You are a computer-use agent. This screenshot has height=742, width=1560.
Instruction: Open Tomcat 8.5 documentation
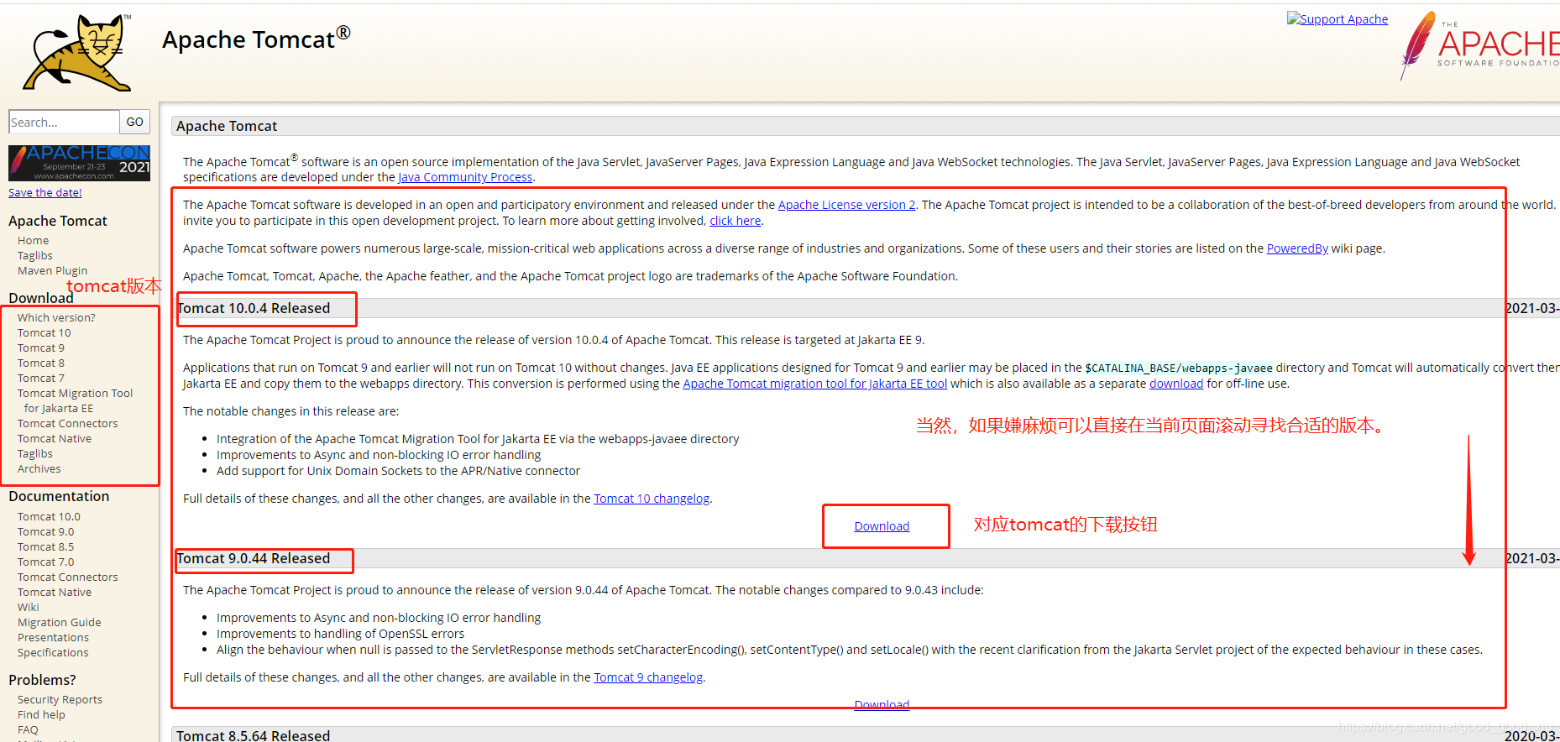[x=46, y=546]
